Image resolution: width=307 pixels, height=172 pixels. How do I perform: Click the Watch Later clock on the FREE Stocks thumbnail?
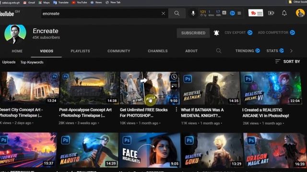[174, 77]
